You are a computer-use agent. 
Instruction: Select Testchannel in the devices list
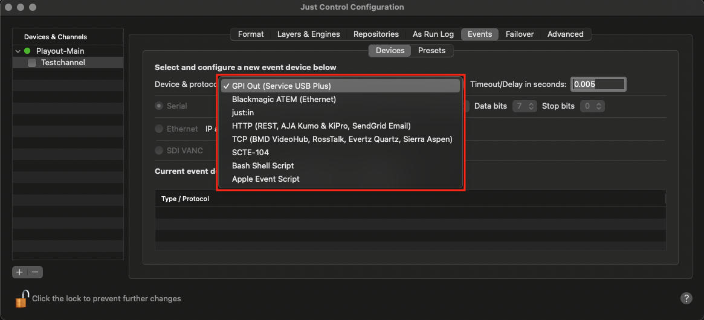(x=68, y=63)
